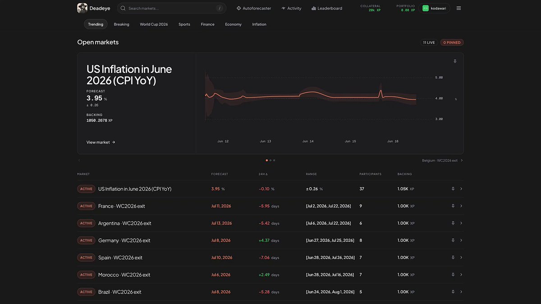Screen dimensions: 541x304
Task: Pin the Germany WC2026 exit row
Action: point(453,240)
